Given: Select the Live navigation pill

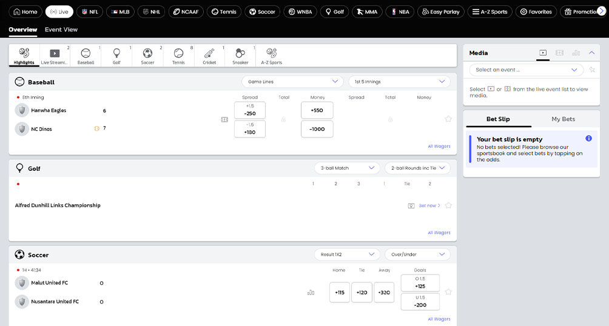Looking at the screenshot, I should pos(59,12).
